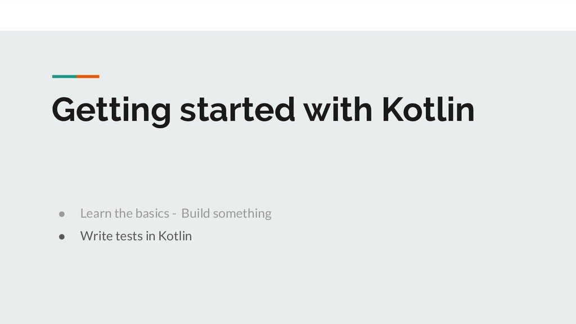Select the 'Learn the basics' bullet text
Screen dimensions: 576x324
pyautogui.click(x=124, y=213)
